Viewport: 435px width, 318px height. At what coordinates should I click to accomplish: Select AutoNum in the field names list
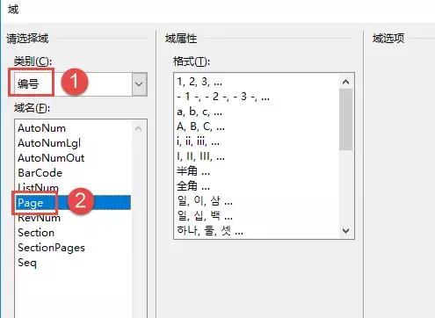(41, 128)
